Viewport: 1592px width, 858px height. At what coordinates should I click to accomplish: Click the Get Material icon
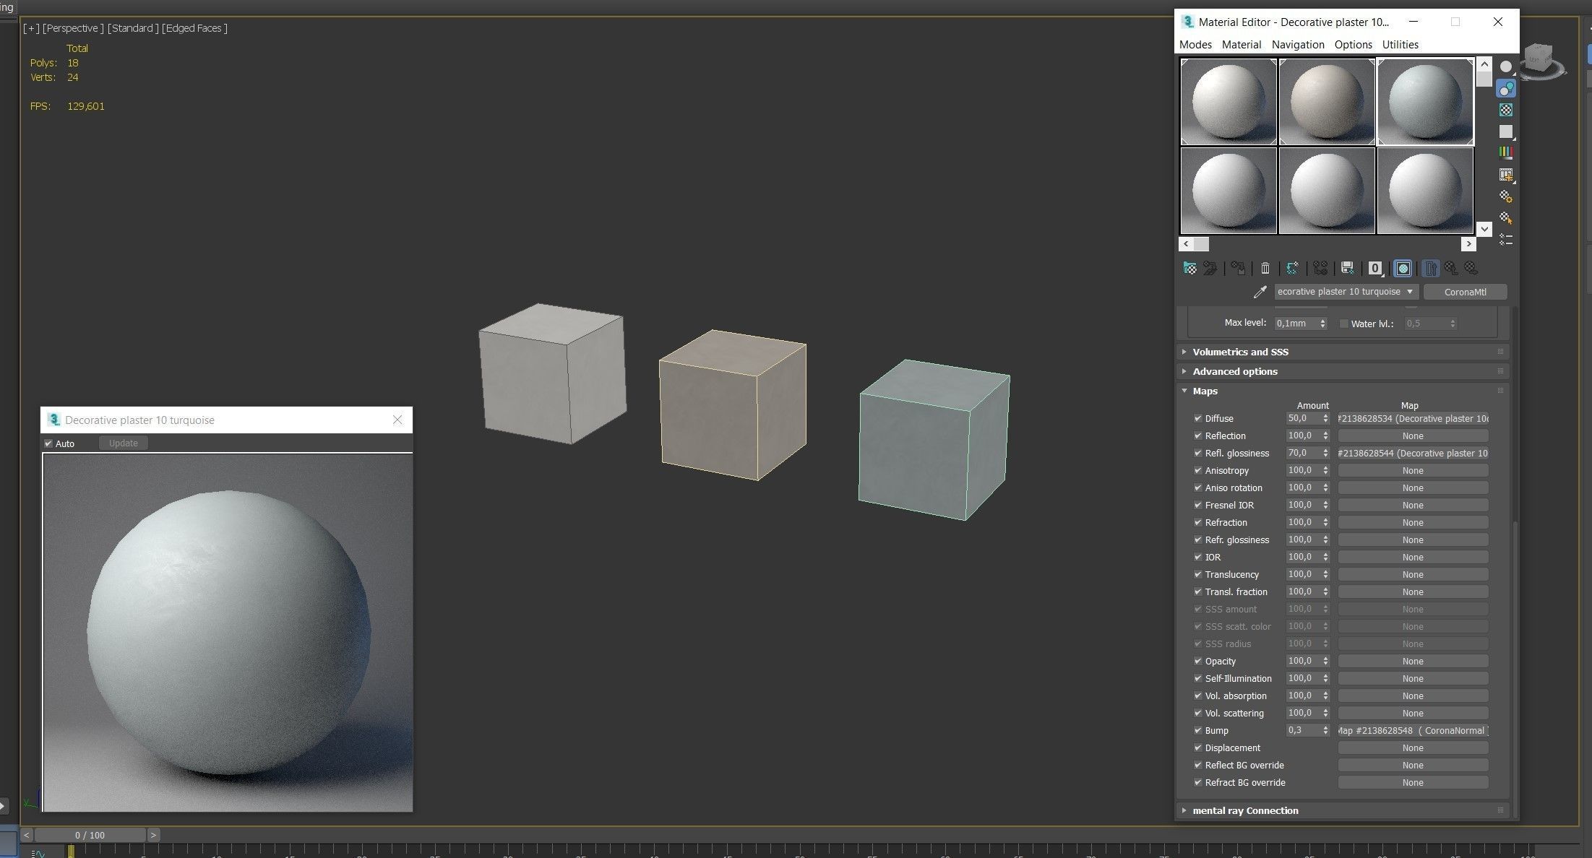[x=1189, y=269]
